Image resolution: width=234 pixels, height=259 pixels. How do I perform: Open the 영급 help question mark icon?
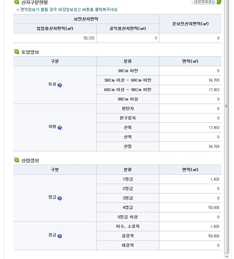click(60, 198)
